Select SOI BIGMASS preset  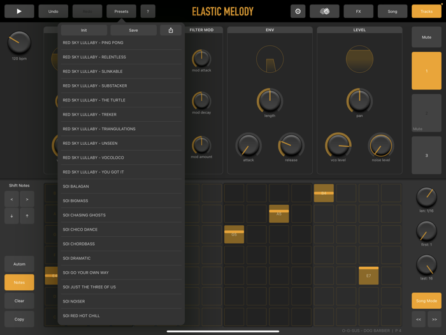[121, 201]
